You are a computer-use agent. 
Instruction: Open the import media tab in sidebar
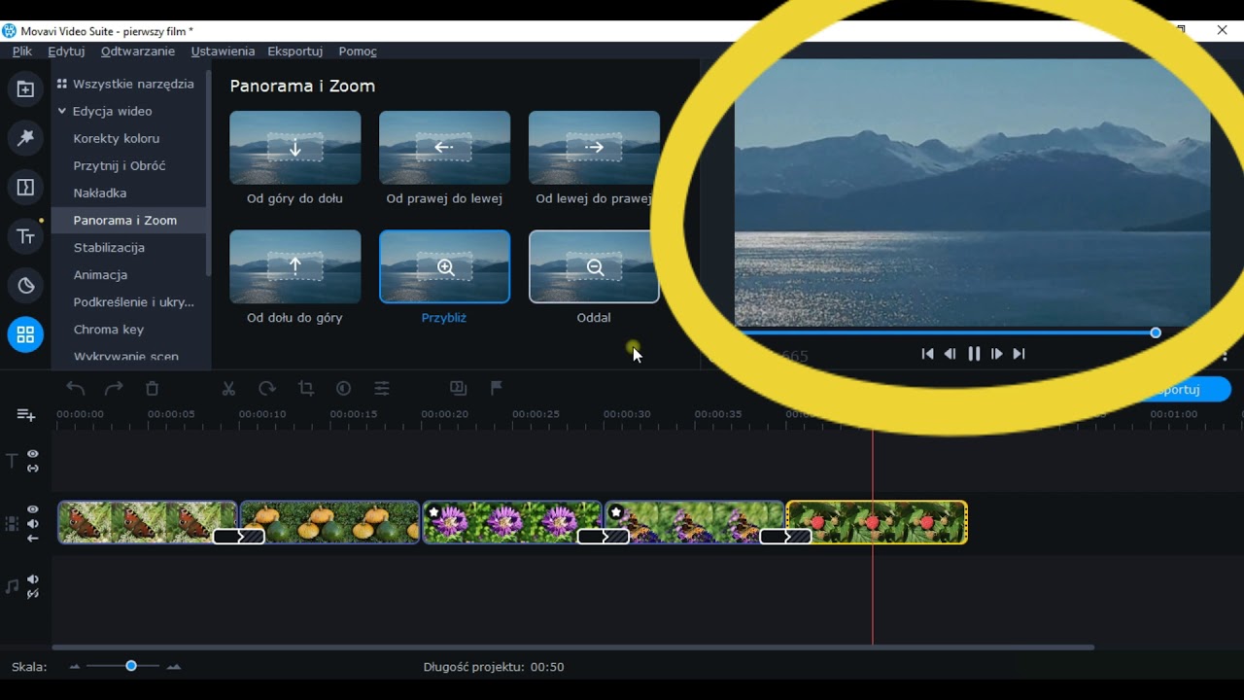point(25,89)
